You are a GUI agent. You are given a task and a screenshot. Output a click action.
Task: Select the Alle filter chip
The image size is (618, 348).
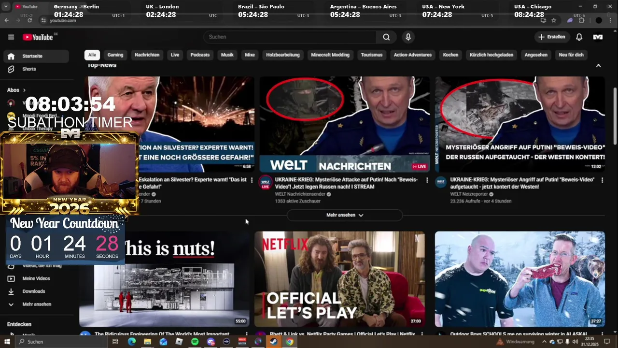(92, 55)
